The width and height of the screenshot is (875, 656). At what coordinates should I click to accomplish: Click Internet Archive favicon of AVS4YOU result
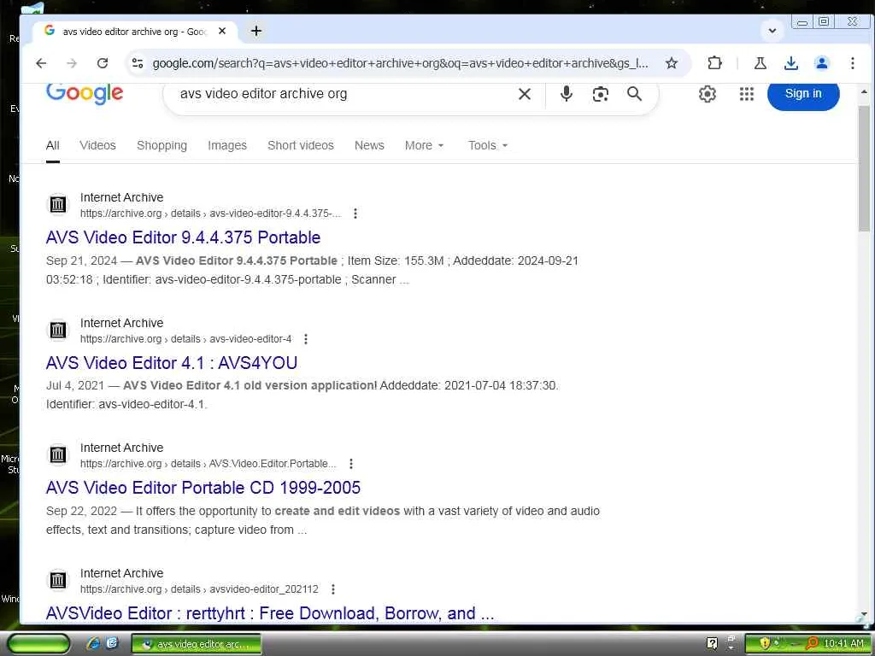(58, 331)
